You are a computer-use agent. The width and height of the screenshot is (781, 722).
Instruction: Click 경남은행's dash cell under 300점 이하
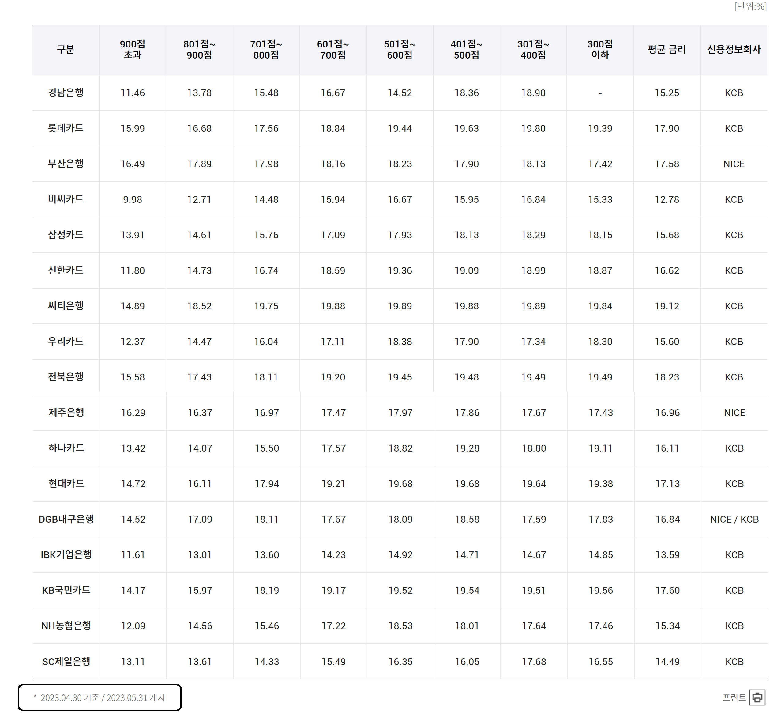[600, 93]
